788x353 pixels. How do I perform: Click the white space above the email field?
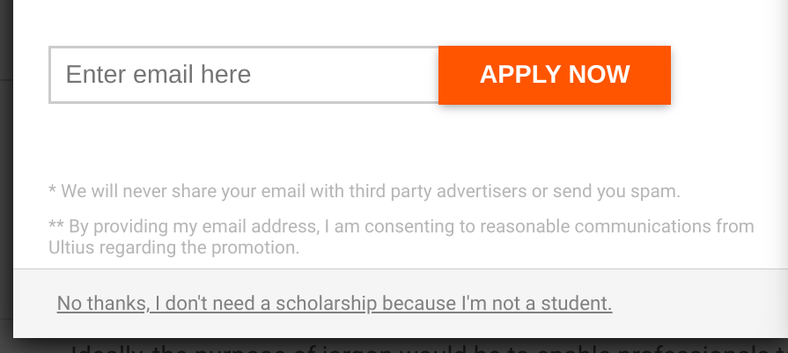(x=352, y=22)
